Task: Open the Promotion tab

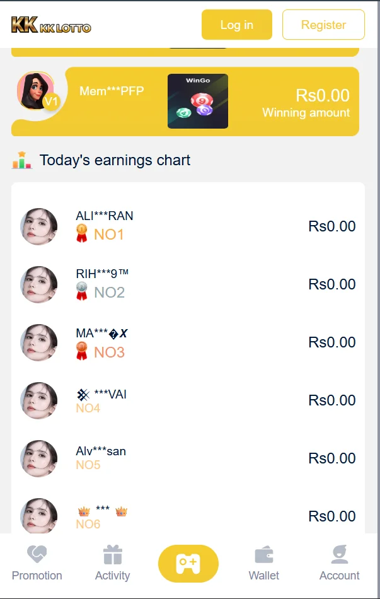Action: point(37,564)
